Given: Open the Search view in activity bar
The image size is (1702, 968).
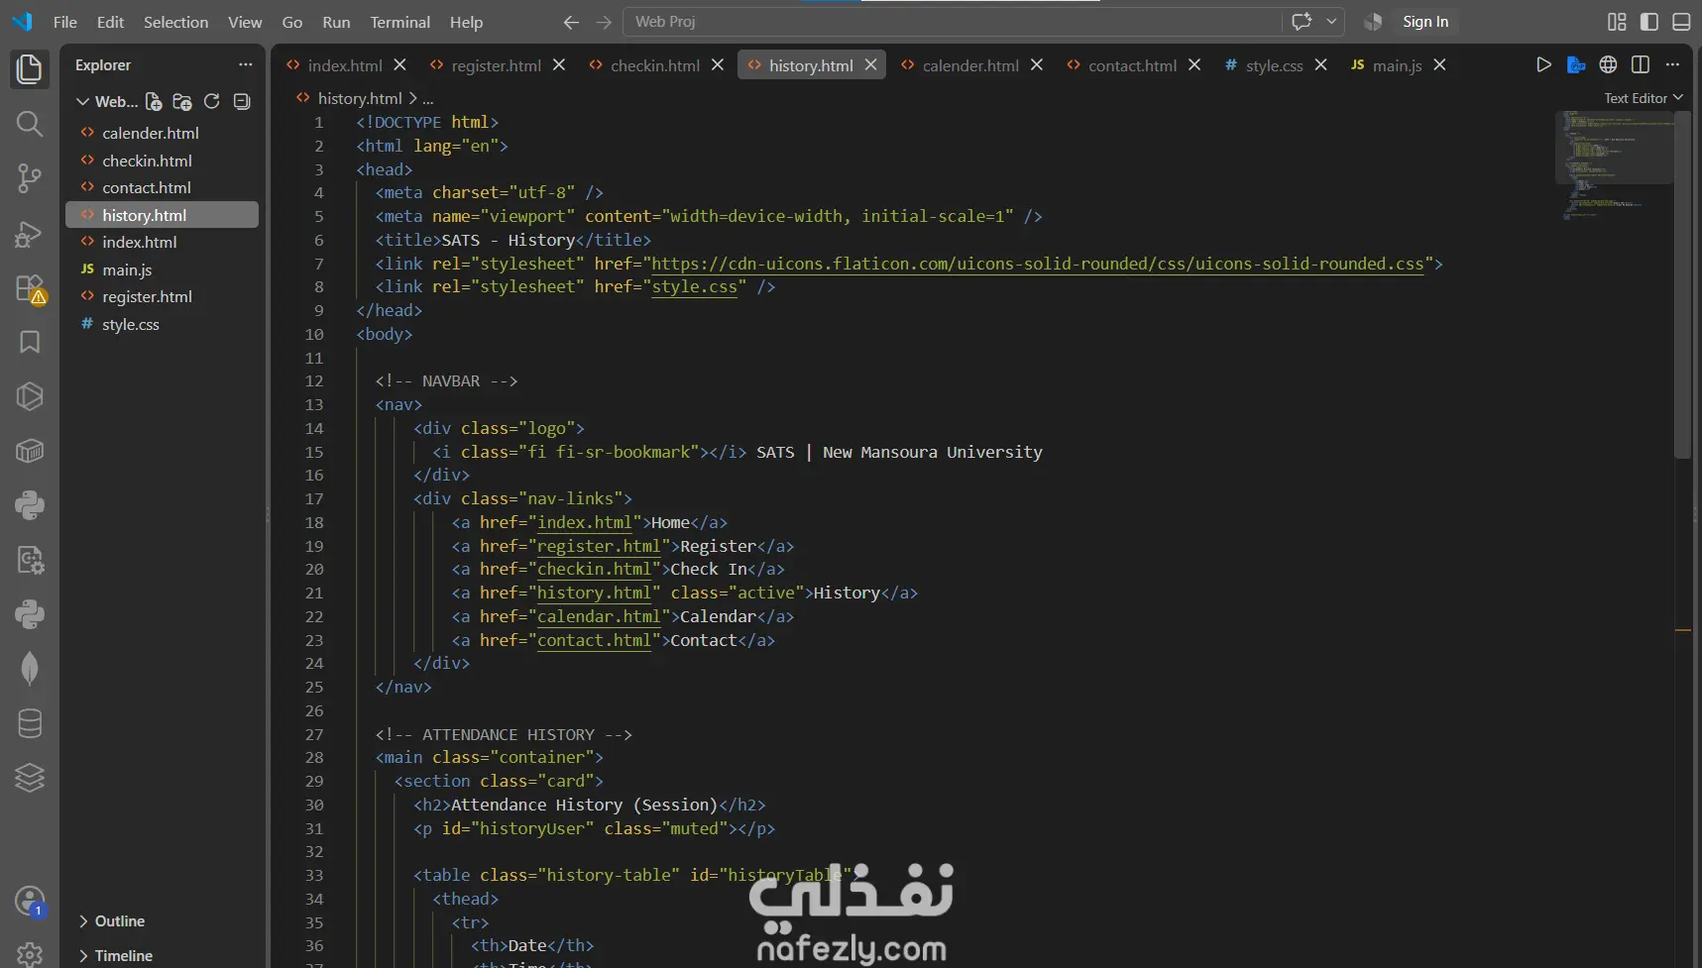Looking at the screenshot, I should pyautogui.click(x=30, y=124).
